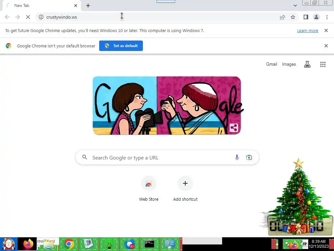
Task: Open Chrome side panel
Action: [306, 17]
